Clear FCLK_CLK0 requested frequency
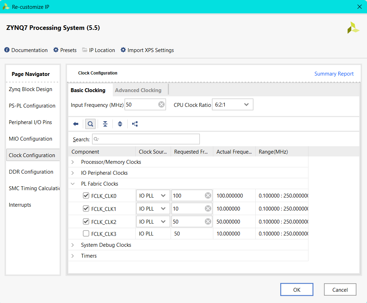Image resolution: width=367 pixels, height=303 pixels. pos(208,195)
